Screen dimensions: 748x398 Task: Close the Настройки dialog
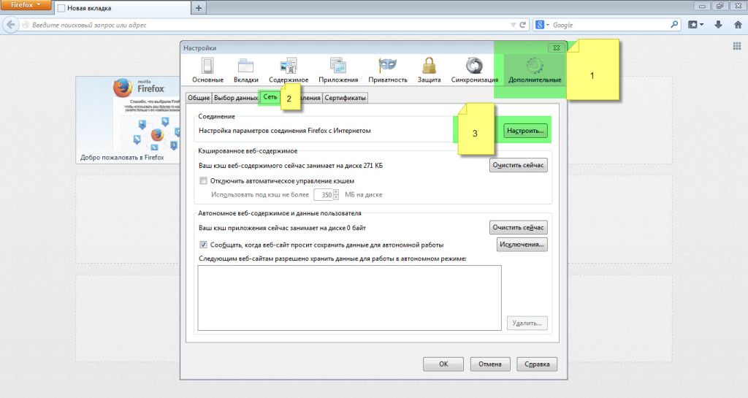(556, 47)
